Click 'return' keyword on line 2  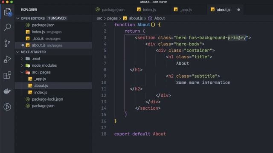click(x=132, y=31)
